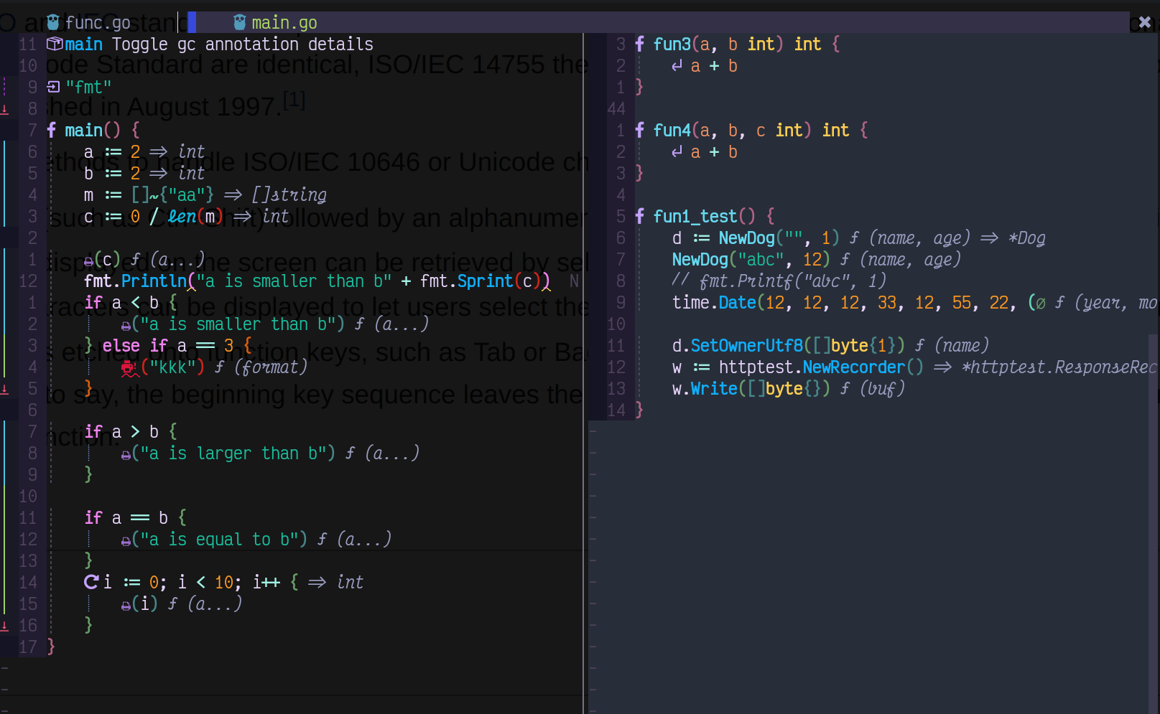Screen dimensions: 1160x714
Task: Click the loop icon beside the for statement
Action: [90, 582]
